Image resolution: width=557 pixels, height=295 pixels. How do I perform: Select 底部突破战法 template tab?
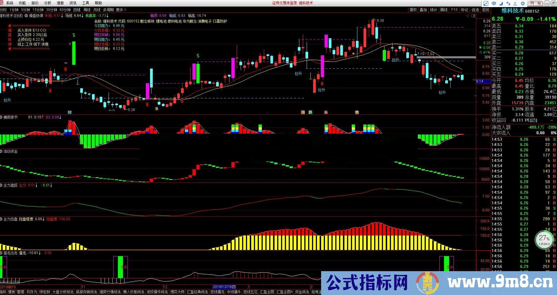pos(86,292)
